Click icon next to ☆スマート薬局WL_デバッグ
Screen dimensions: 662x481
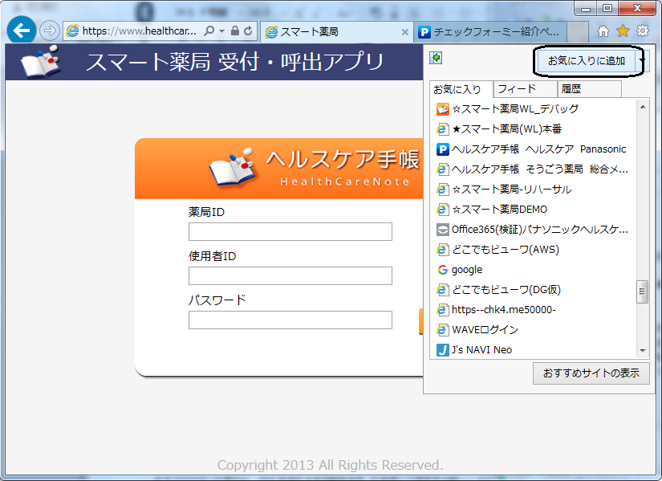442,109
